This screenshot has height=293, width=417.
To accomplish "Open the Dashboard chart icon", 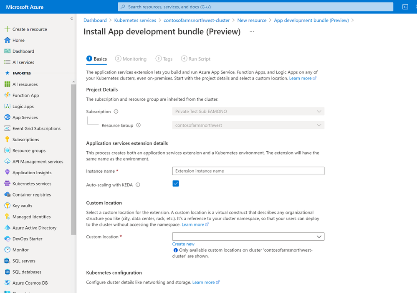I will (x=8, y=51).
